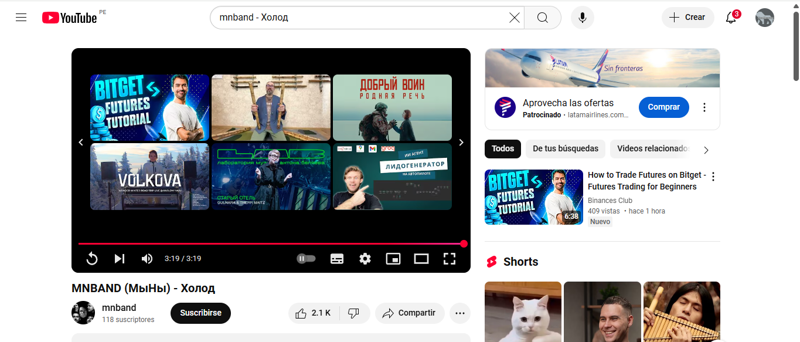Select the Todos filter chip
The height and width of the screenshot is (342, 800).
503,149
